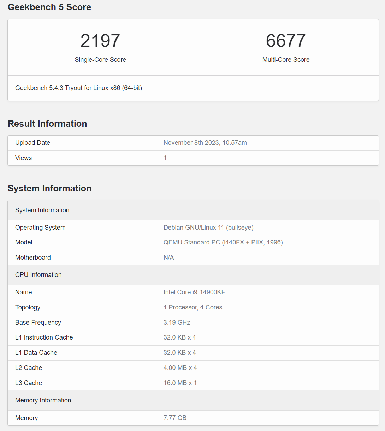Select the Geekbench 5.4.3 Tryout version text

78,88
